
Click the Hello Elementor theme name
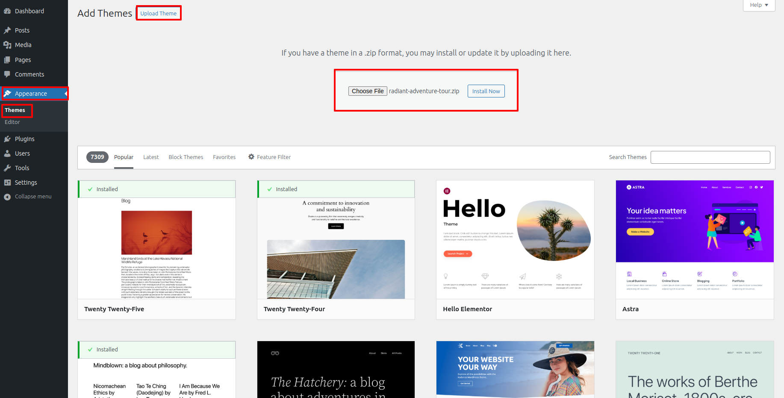(467, 309)
